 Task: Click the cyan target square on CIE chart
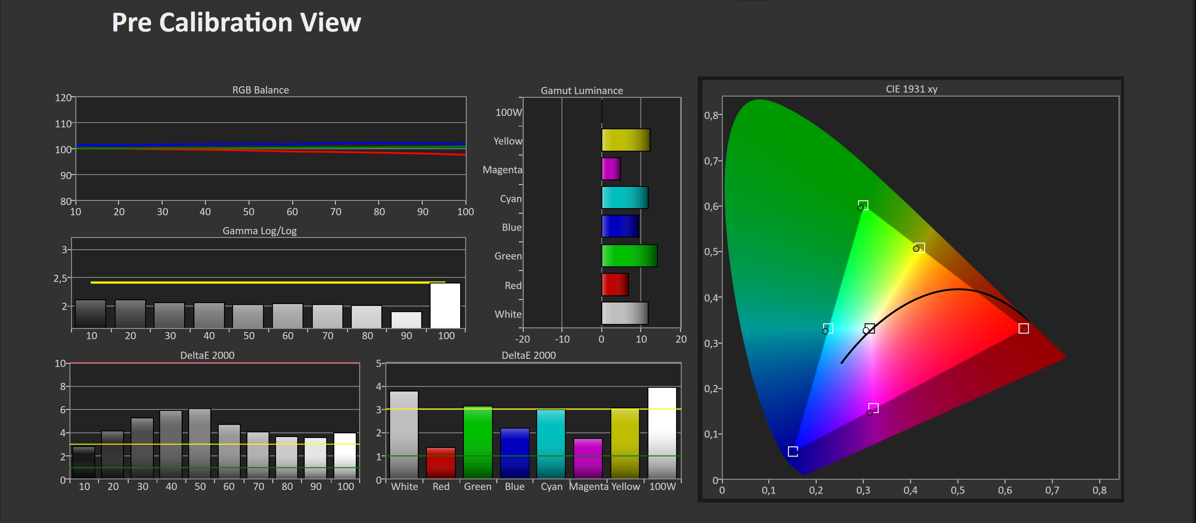pos(828,329)
